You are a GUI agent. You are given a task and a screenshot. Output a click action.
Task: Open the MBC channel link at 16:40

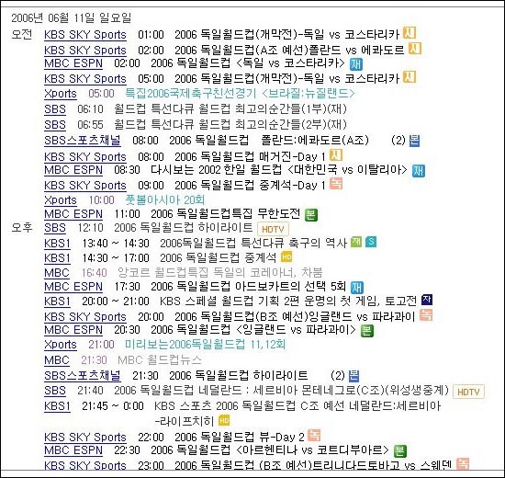(x=57, y=273)
